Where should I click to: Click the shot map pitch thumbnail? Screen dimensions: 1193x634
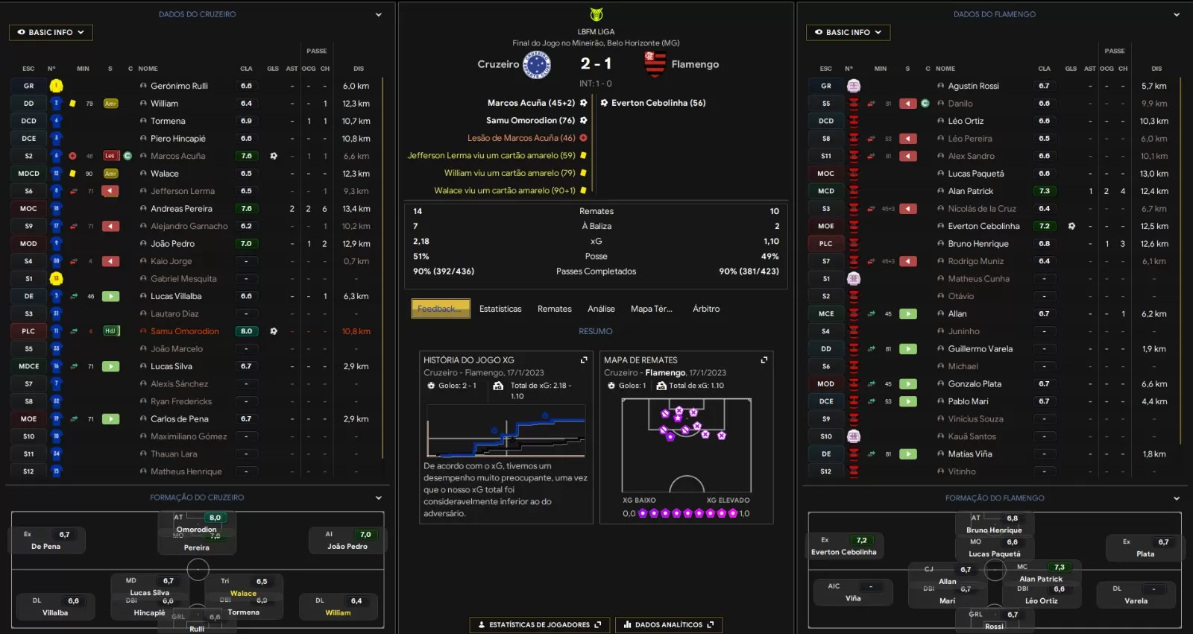click(687, 445)
